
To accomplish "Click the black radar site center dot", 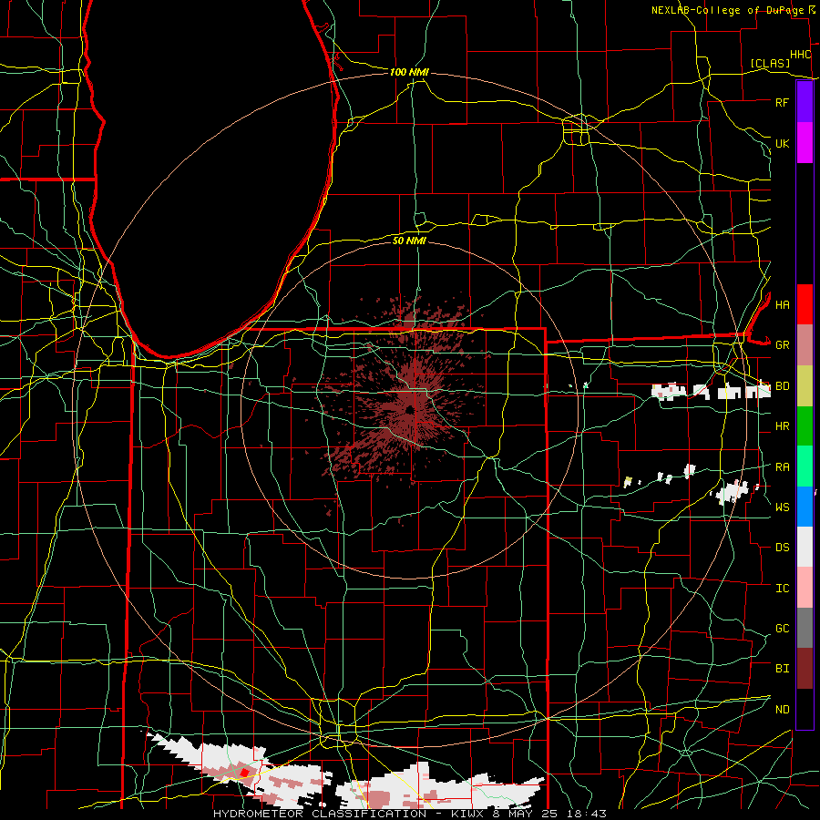I will click(x=409, y=410).
